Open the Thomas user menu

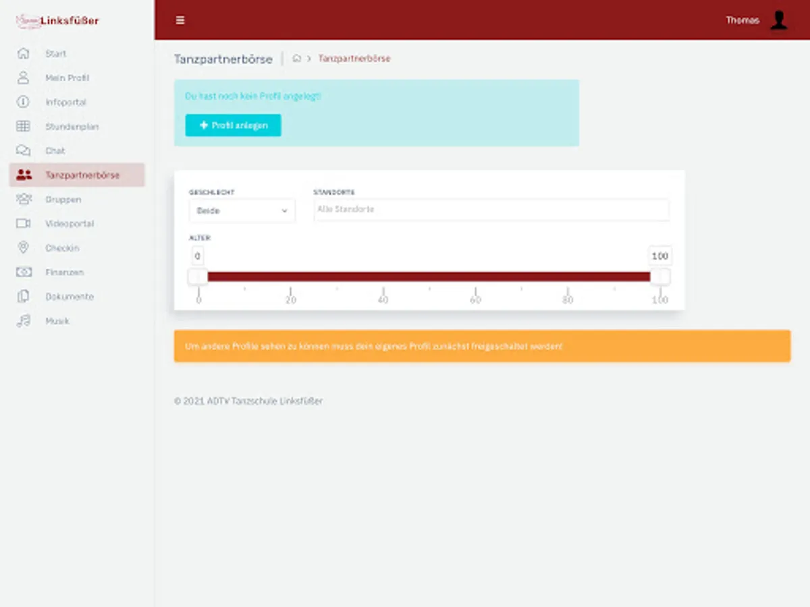pyautogui.click(x=756, y=20)
